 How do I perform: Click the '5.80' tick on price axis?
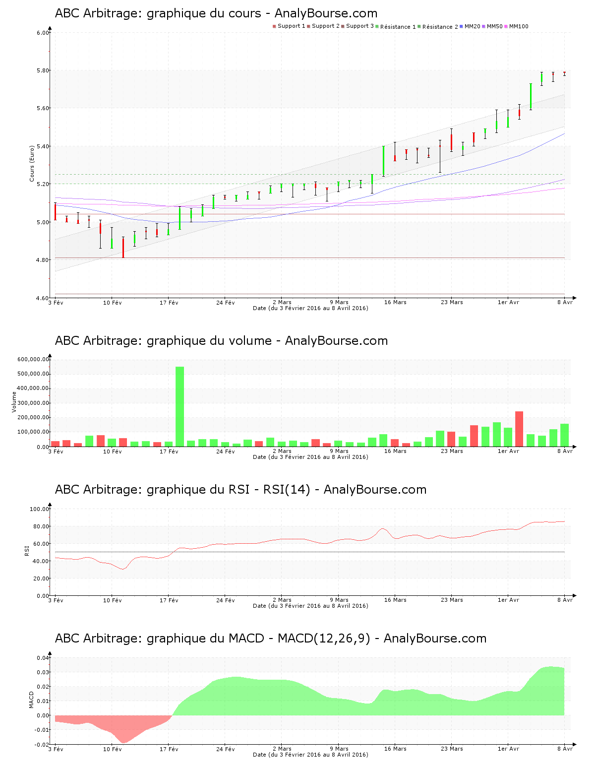click(43, 70)
